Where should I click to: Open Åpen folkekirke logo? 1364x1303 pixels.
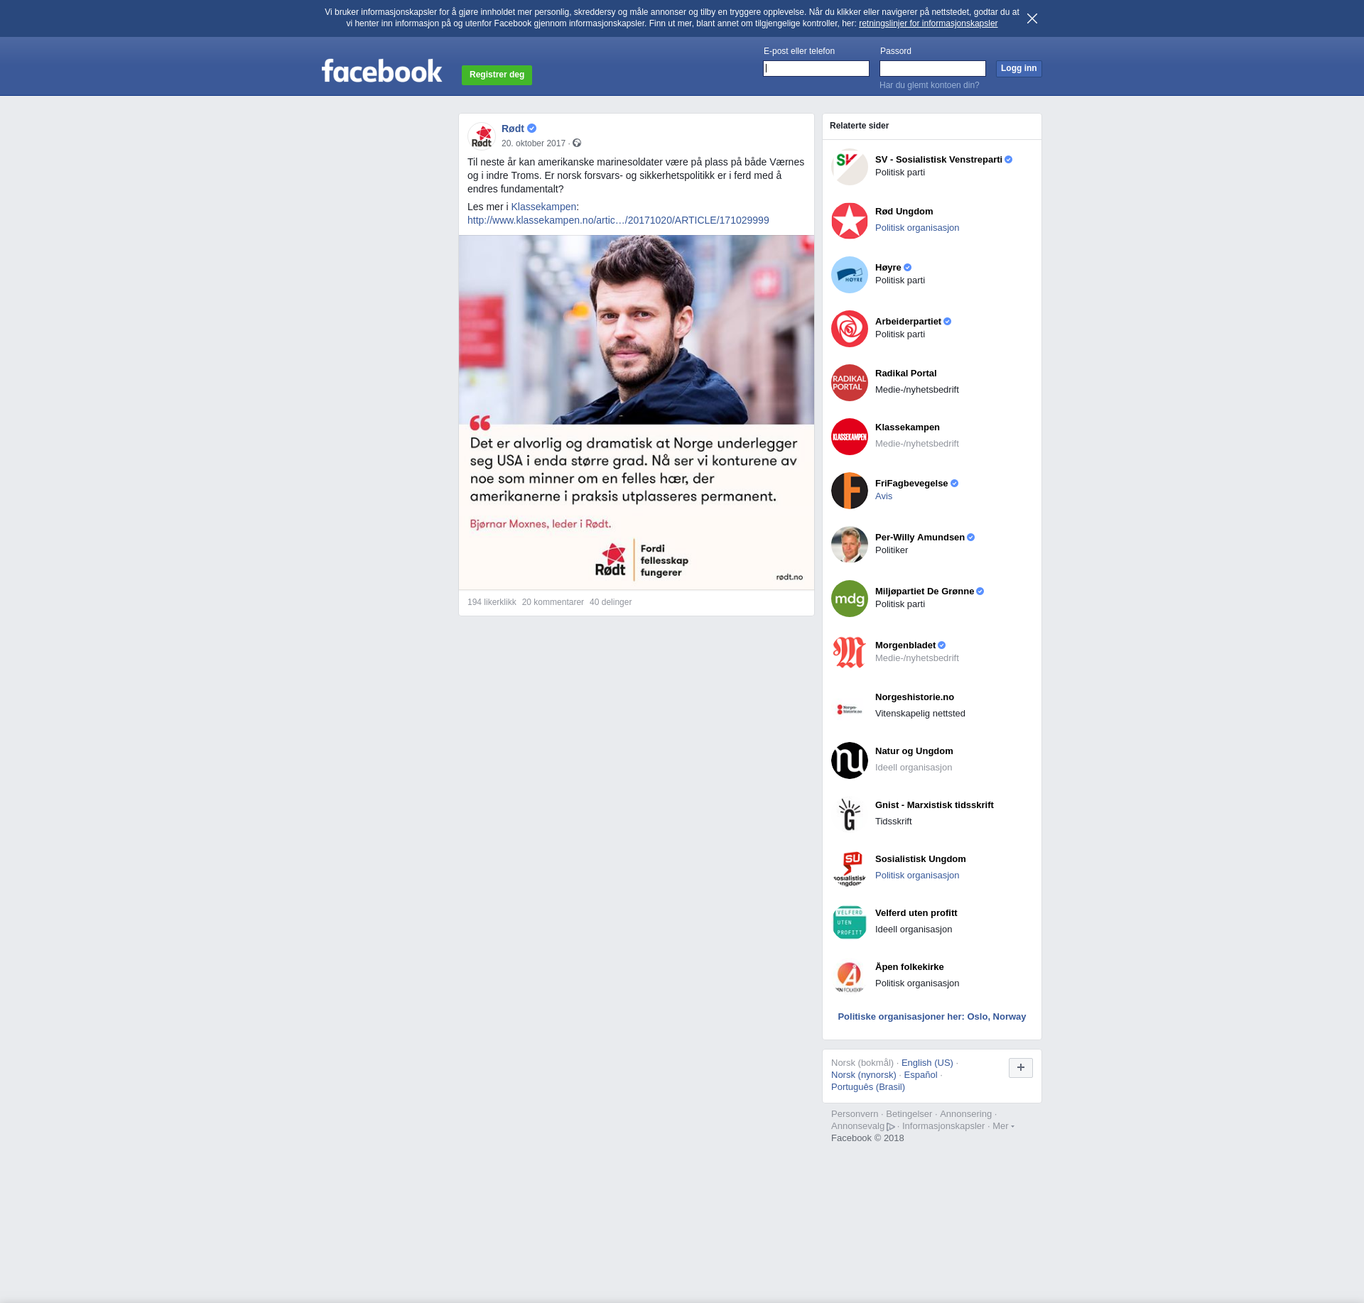850,976
